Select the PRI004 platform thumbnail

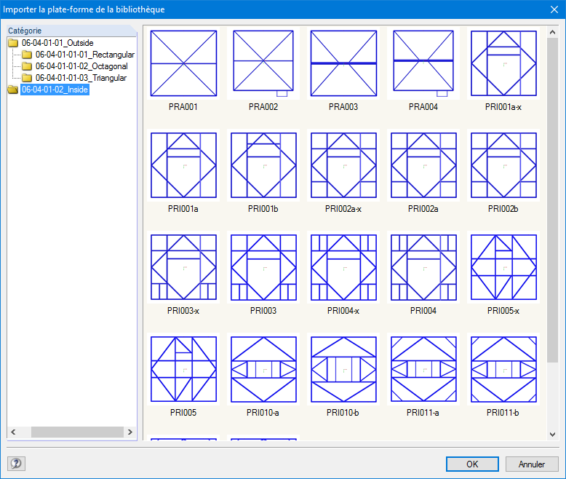[x=423, y=267]
